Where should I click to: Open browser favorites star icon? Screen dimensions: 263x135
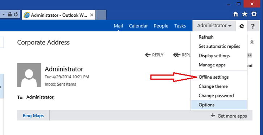pos(245,14)
